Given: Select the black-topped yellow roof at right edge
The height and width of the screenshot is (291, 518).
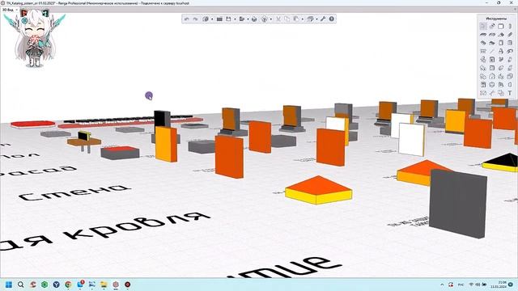Looking at the screenshot, I should (501, 163).
